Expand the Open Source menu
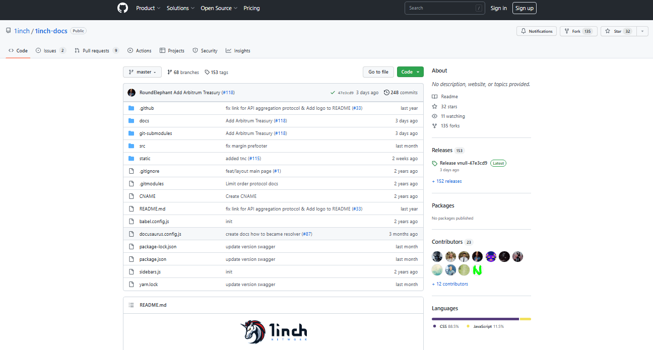The height and width of the screenshot is (350, 653). click(219, 8)
